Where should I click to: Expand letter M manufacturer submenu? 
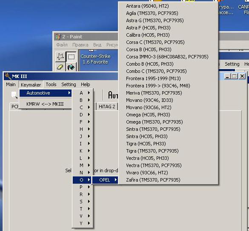(x=83, y=165)
